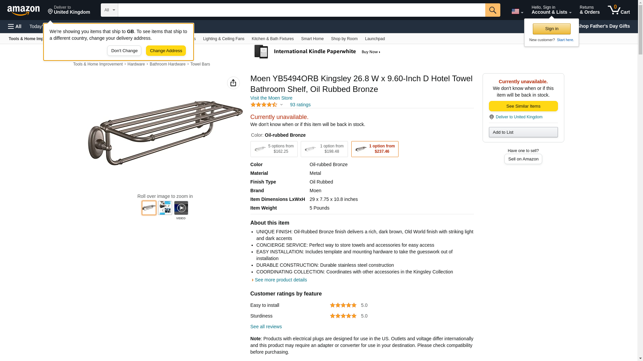The width and height of the screenshot is (643, 361).
Task: Click the International Kindle Paperwhite banner
Action: (x=317, y=52)
